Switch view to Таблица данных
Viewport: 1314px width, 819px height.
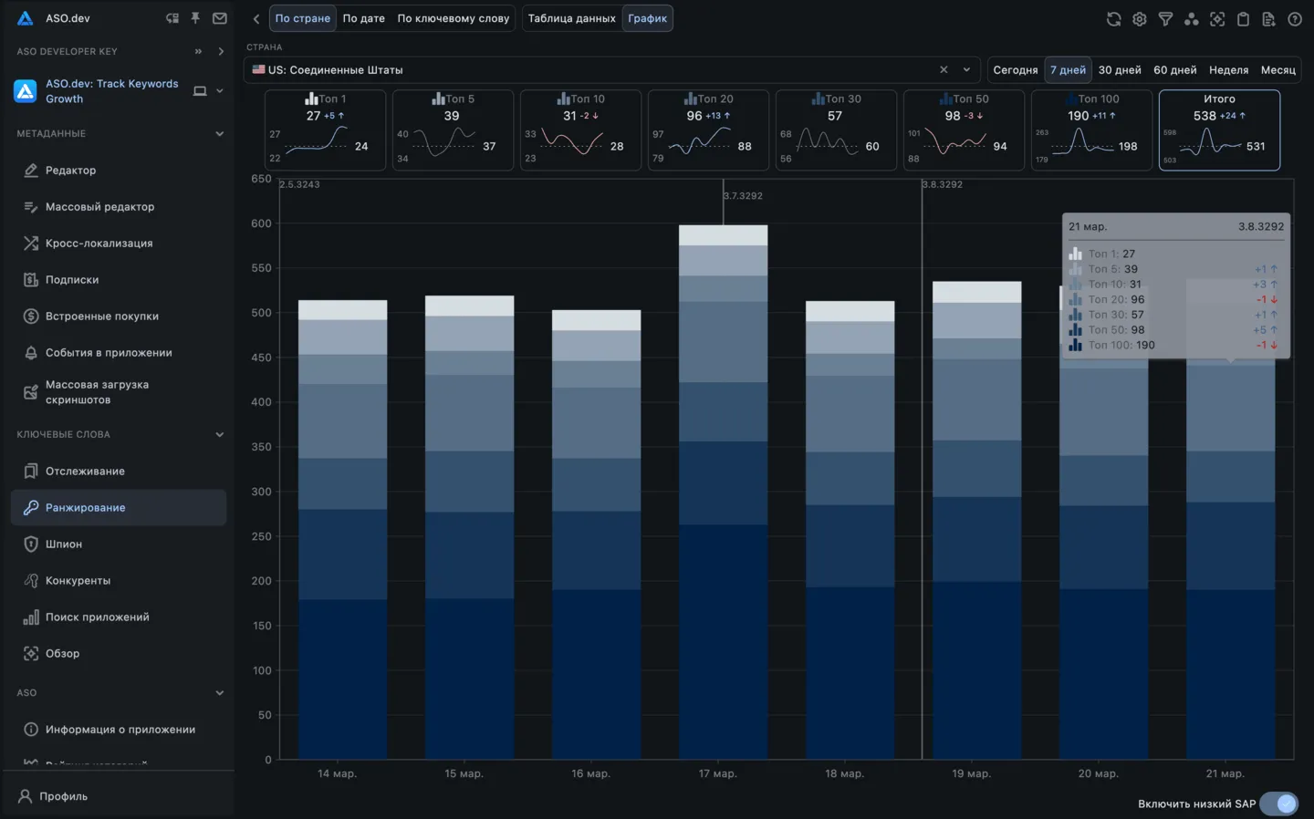tap(571, 18)
